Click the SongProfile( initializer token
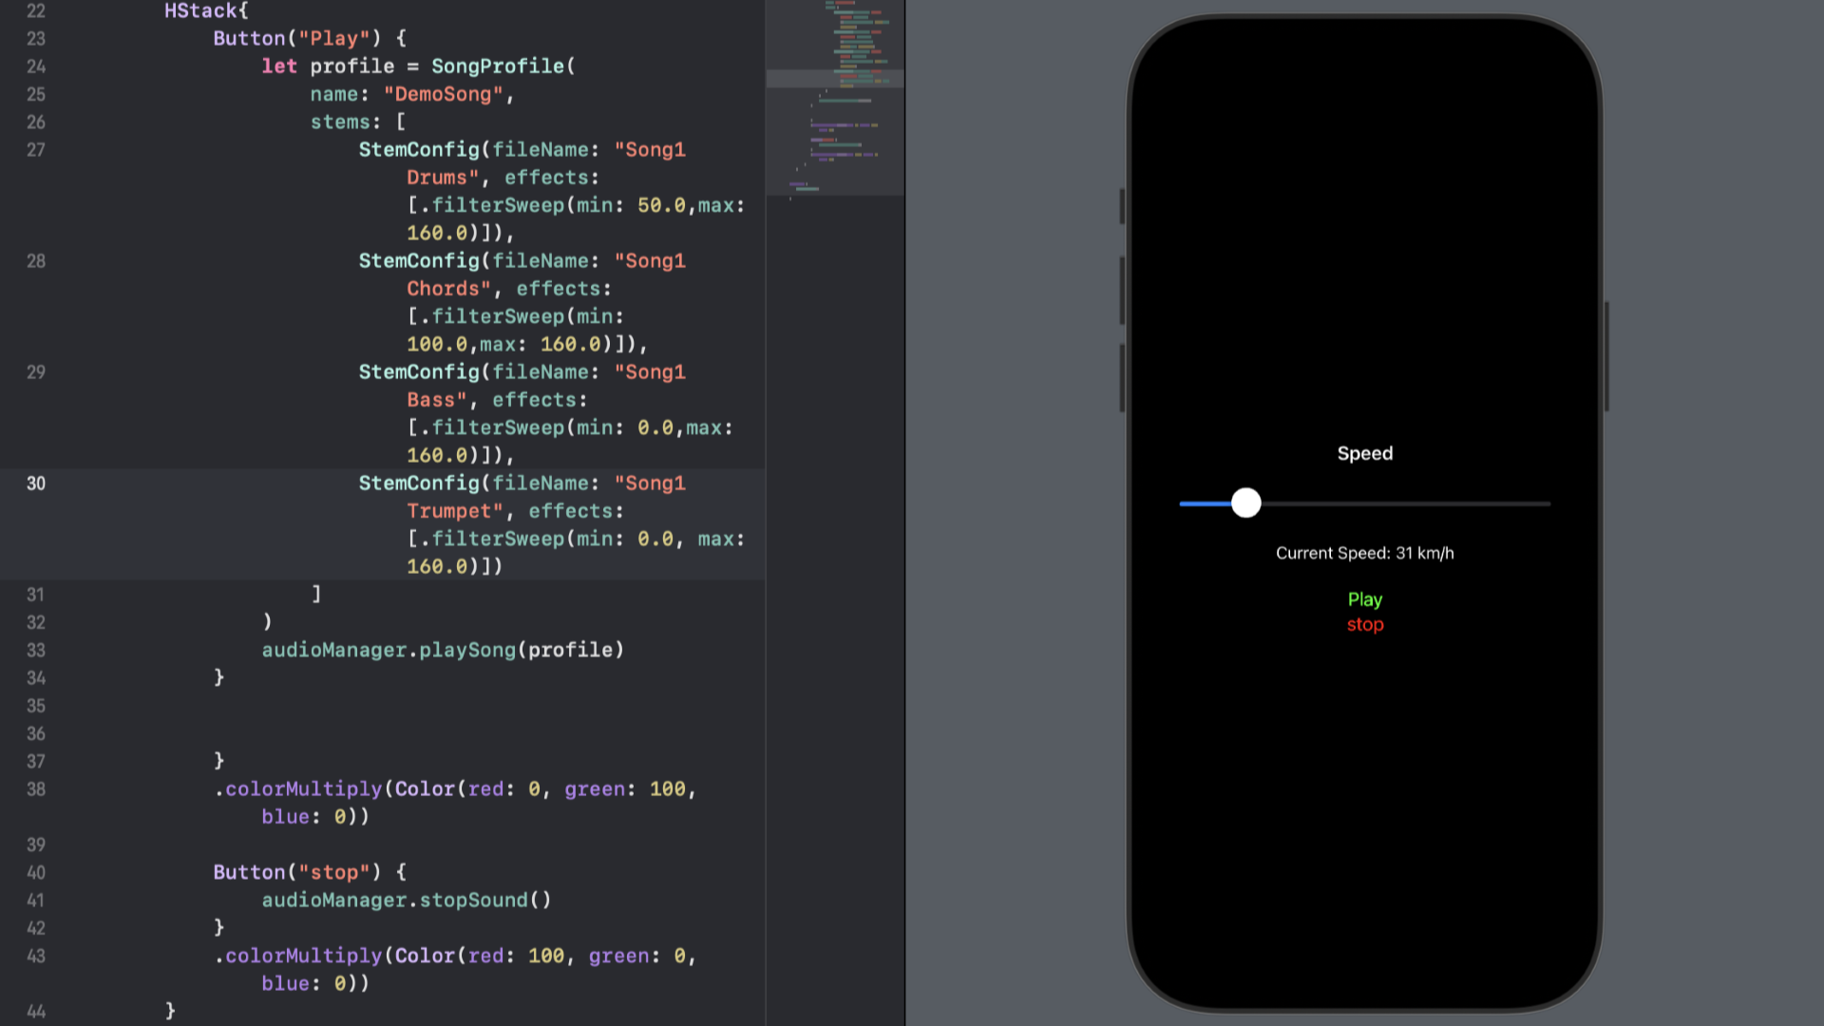Image resolution: width=1824 pixels, height=1026 pixels. click(x=502, y=66)
